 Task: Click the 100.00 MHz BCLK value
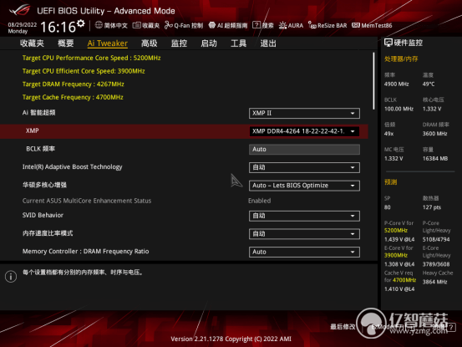[x=399, y=109]
